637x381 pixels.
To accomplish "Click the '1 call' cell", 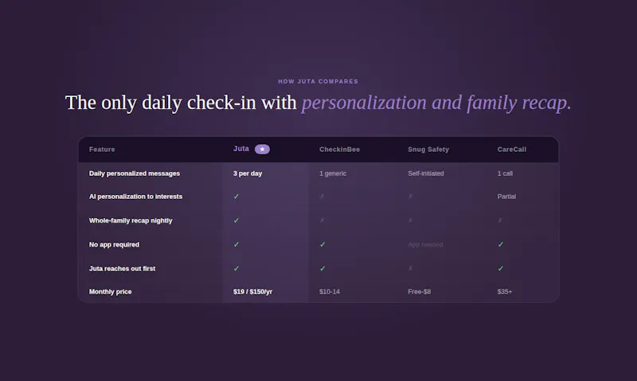I will click(505, 173).
